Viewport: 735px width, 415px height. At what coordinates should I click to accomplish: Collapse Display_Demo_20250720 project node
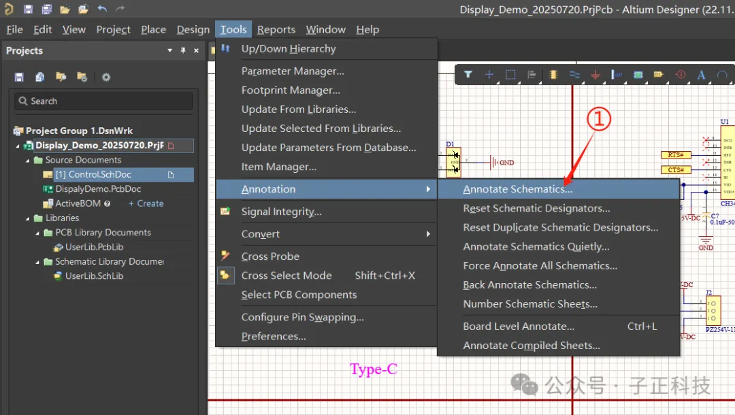point(18,146)
